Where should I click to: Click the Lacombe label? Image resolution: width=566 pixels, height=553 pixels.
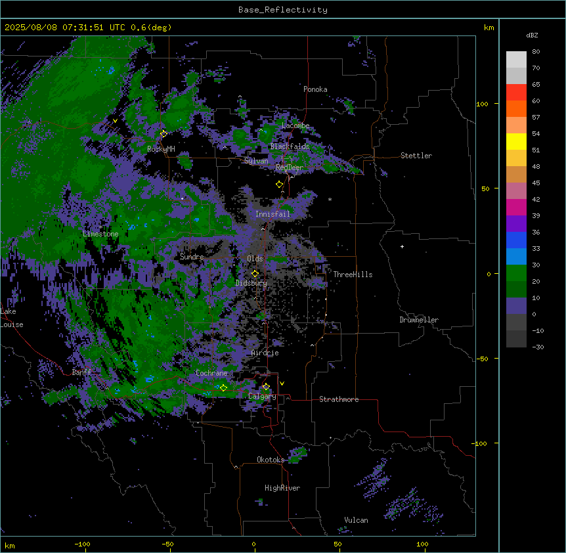(x=295, y=125)
